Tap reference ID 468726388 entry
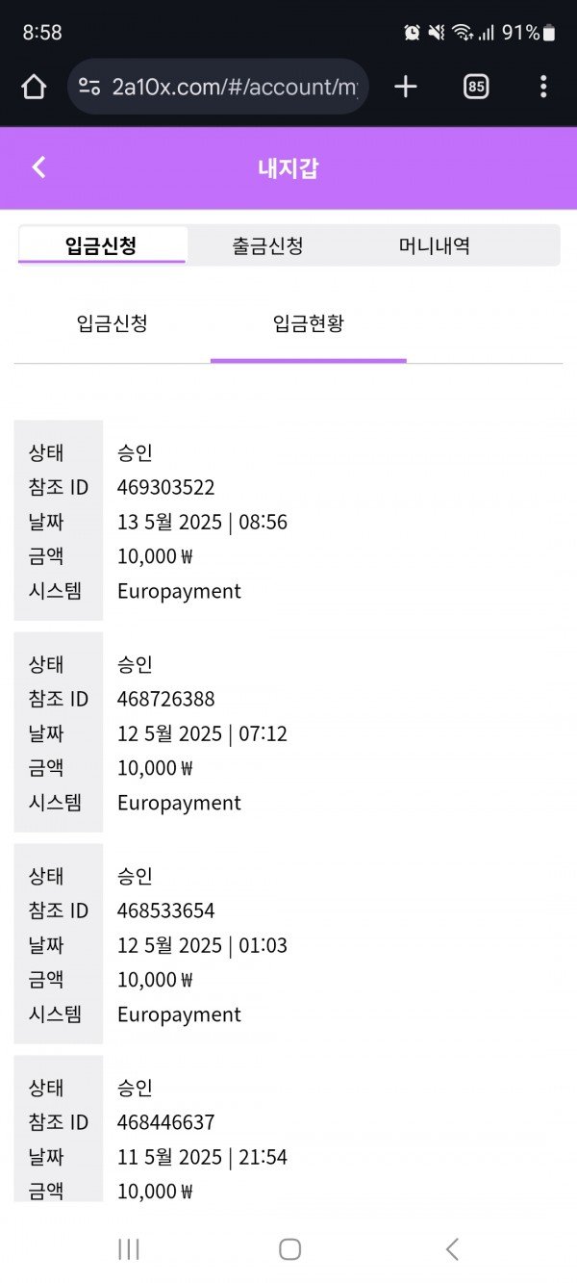Image resolution: width=577 pixels, height=1283 pixels. tap(166, 699)
